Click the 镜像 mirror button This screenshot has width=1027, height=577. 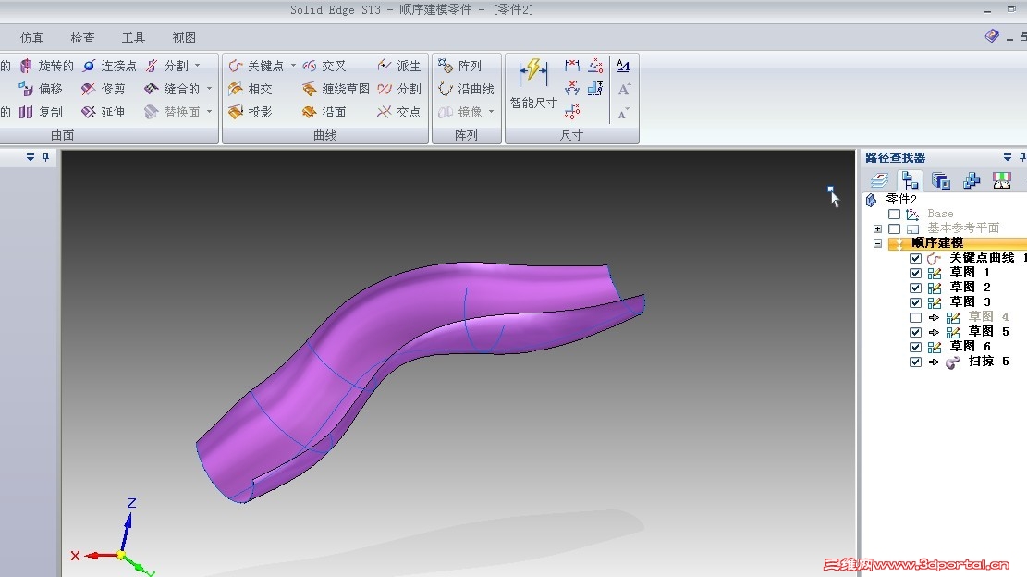[459, 112]
